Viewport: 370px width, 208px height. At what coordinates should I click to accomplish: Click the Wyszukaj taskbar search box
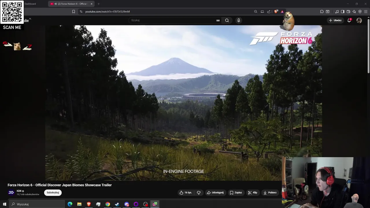pos(37,204)
